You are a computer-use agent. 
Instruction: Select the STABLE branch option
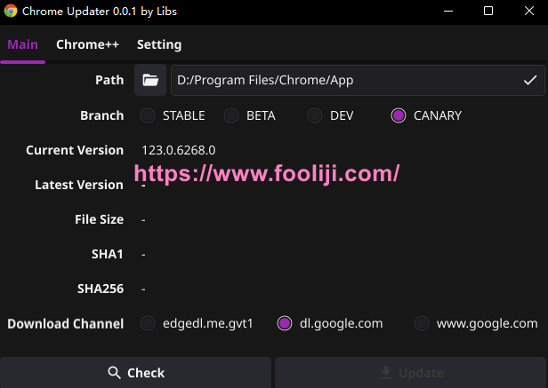[148, 115]
